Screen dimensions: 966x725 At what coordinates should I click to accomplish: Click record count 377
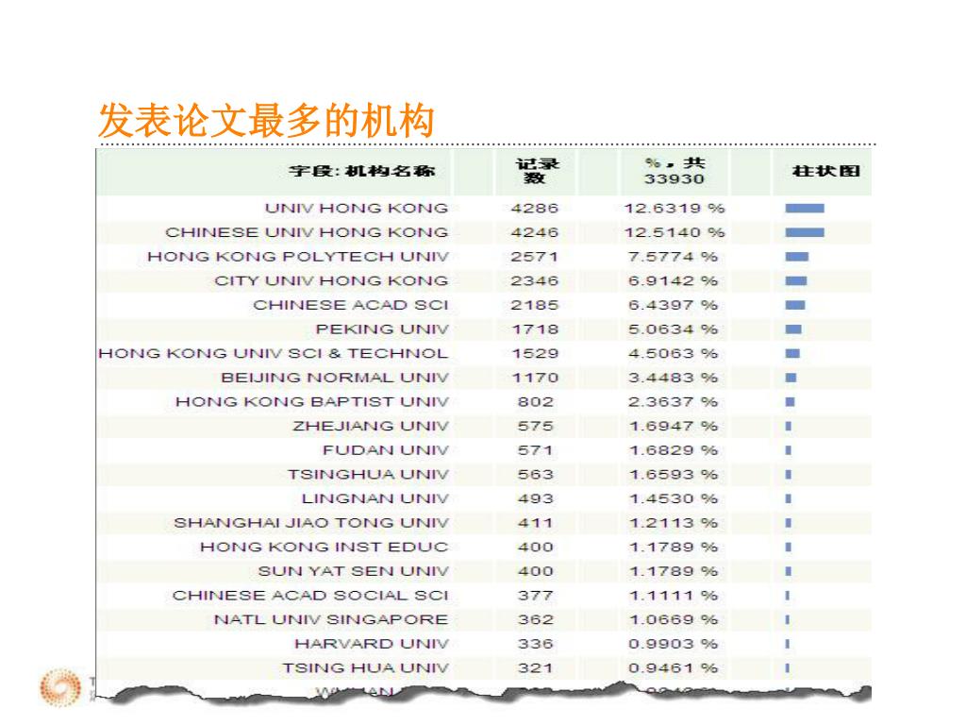(x=536, y=595)
